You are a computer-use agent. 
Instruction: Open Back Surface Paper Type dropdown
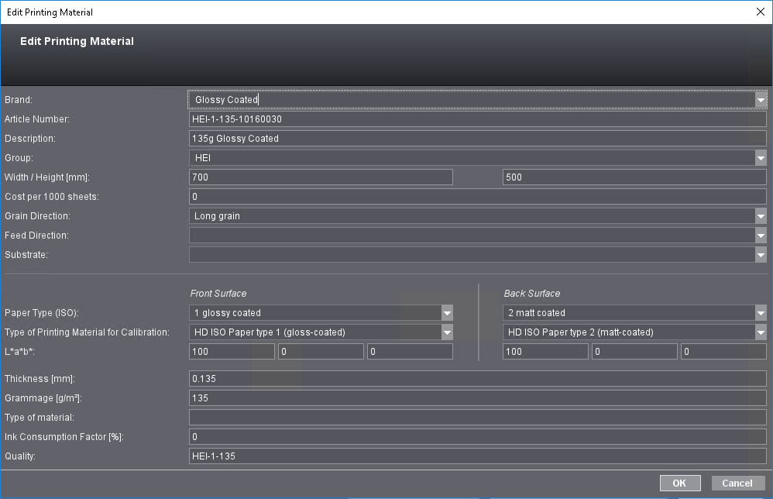pos(761,313)
